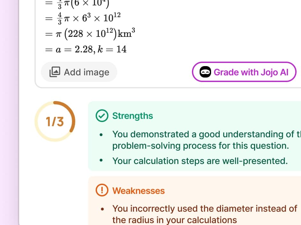Select the circled check next to Strengths
301x225 pixels.
pyautogui.click(x=102, y=116)
